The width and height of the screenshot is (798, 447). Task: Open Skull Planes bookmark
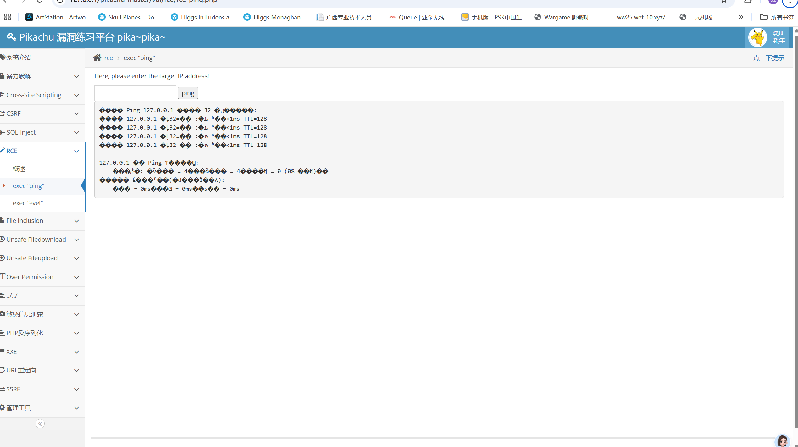tap(129, 17)
